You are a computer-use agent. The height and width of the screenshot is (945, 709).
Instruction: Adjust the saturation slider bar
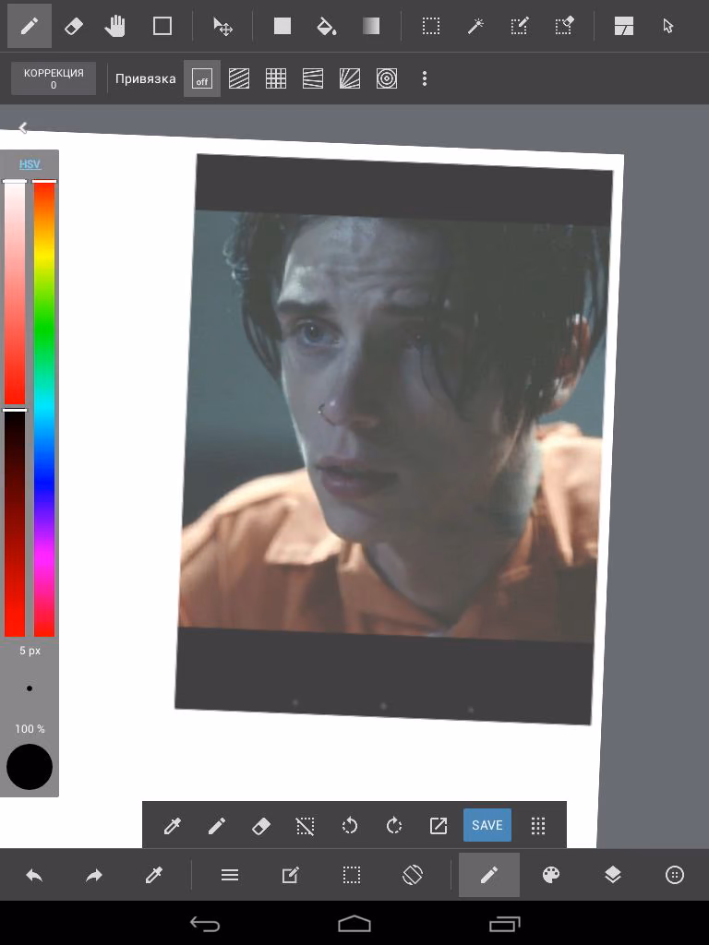click(x=15, y=293)
